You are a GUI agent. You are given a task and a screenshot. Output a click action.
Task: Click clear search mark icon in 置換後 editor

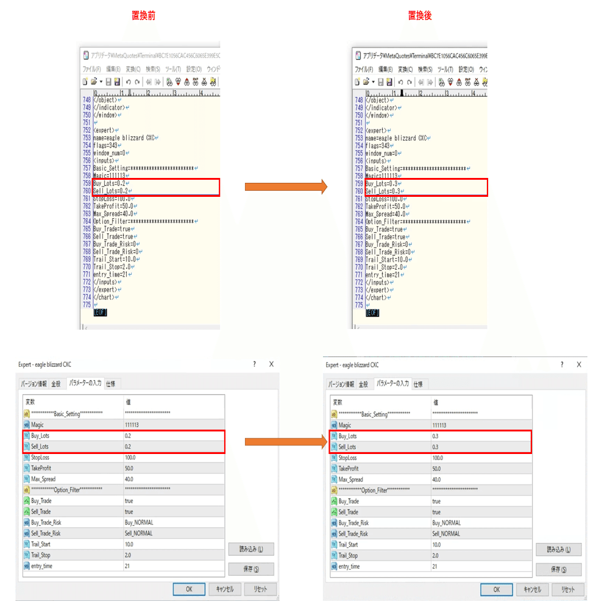click(476, 82)
